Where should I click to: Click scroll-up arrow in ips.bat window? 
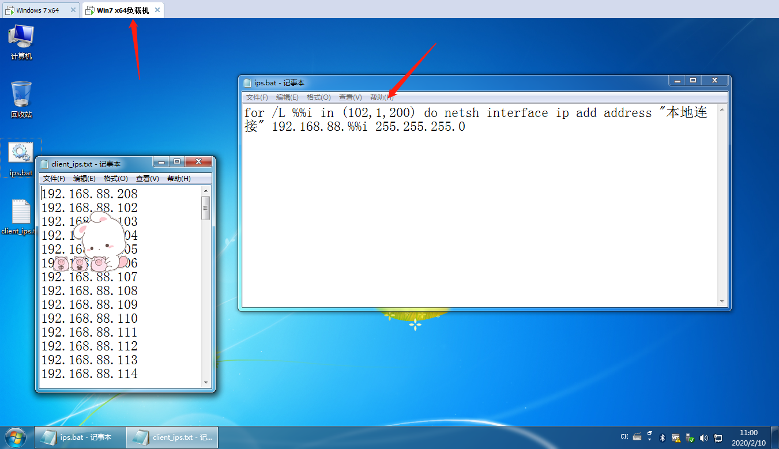[722, 110]
